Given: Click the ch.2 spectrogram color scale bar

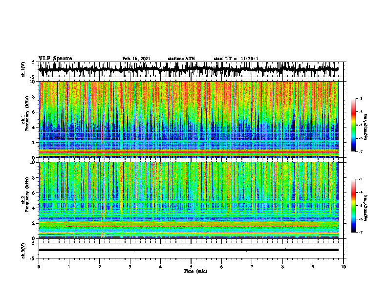Looking at the screenshot, I should (x=353, y=206).
